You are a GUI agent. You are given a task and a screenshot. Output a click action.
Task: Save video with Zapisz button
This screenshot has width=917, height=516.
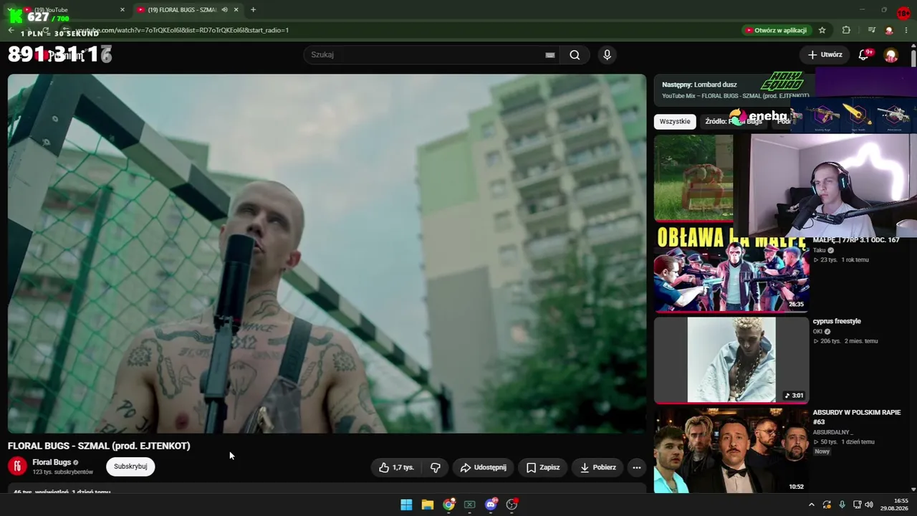click(x=543, y=467)
